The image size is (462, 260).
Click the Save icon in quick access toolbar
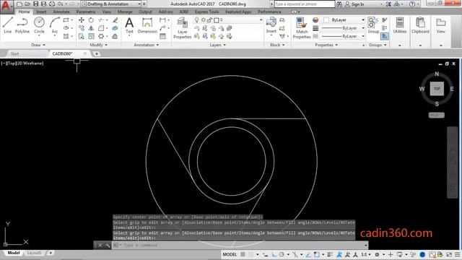(35, 4)
